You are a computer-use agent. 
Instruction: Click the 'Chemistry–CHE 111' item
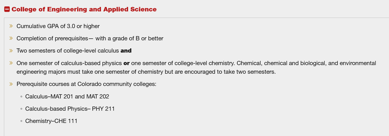coord(51,121)
